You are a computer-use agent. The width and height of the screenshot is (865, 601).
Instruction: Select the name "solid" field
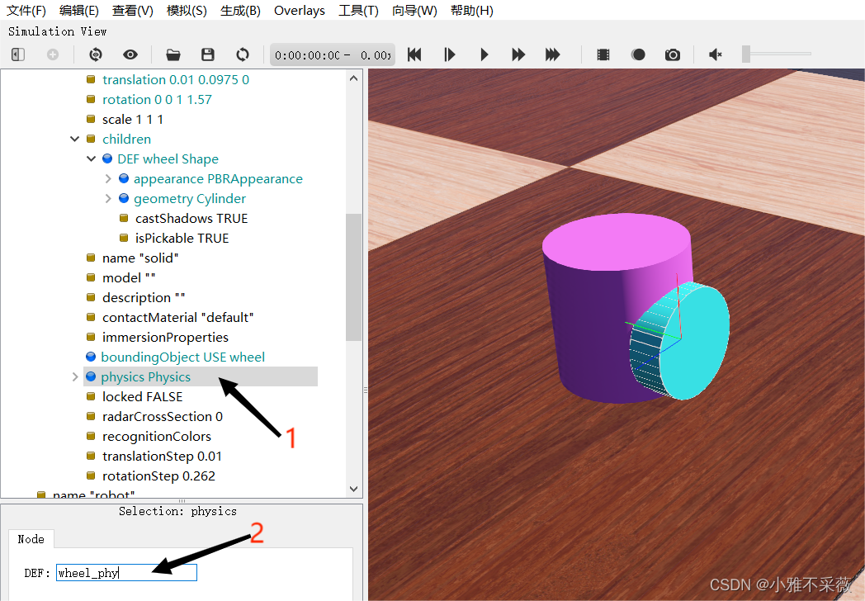coord(140,258)
